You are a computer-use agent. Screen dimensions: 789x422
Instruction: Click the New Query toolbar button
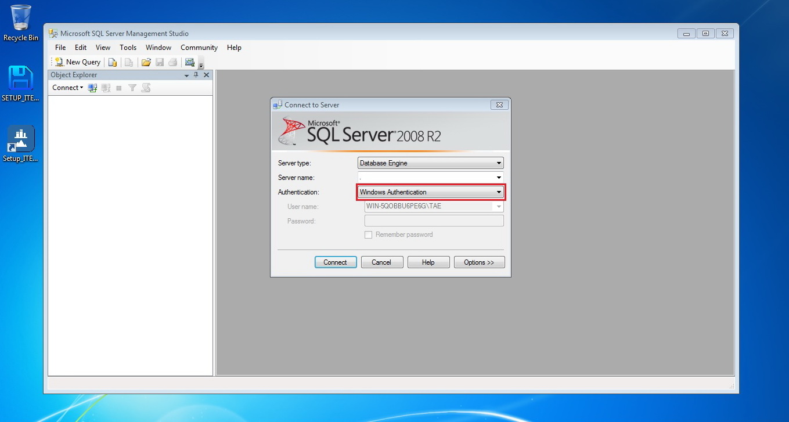(78, 62)
